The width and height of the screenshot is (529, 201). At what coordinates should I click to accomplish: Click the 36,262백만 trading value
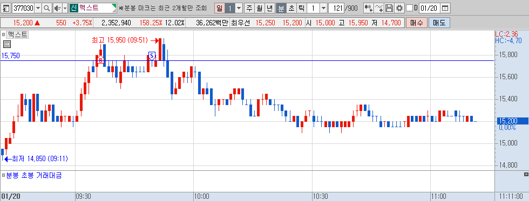[x=212, y=23]
